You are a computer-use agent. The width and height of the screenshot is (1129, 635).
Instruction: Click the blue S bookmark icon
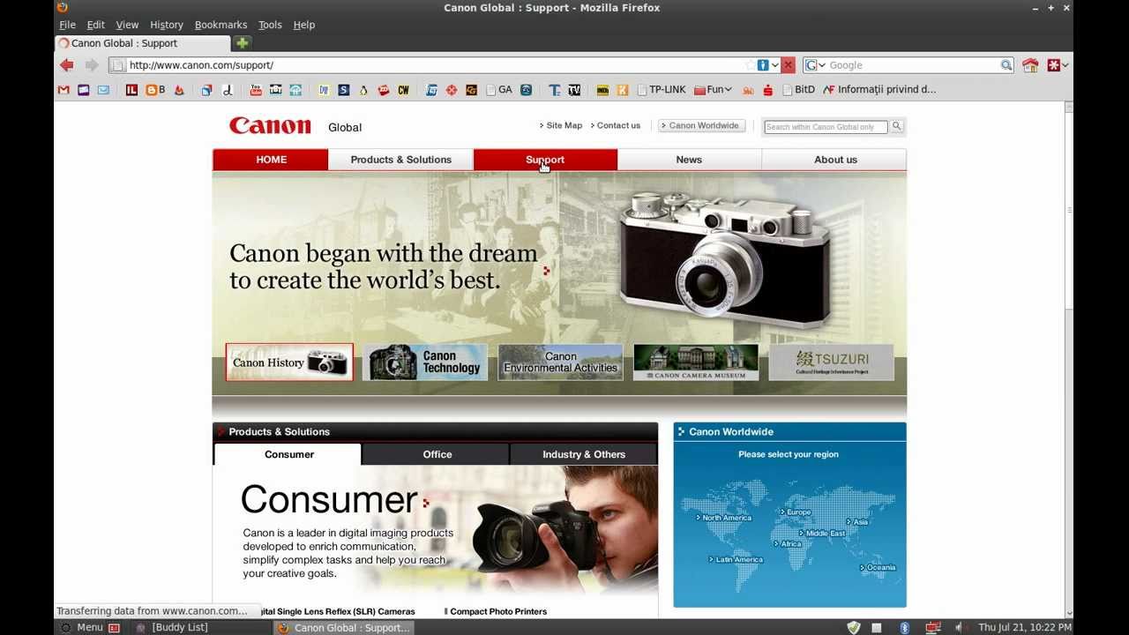343,90
